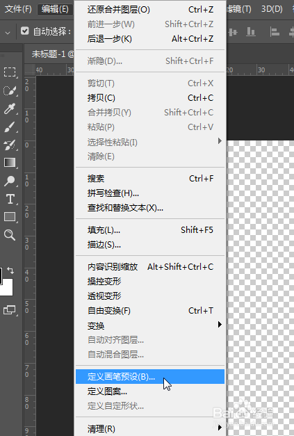294x436 pixels.
Task: Select the Rectangle shape tool
Action: [x=10, y=217]
